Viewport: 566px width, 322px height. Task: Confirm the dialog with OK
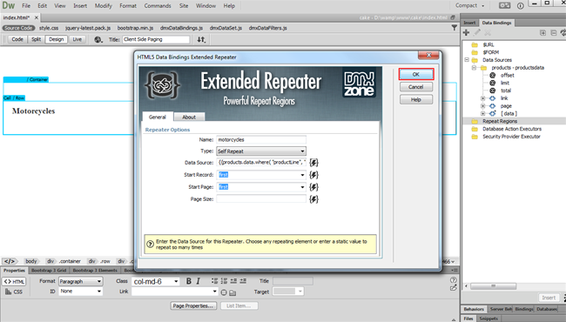[x=416, y=74]
